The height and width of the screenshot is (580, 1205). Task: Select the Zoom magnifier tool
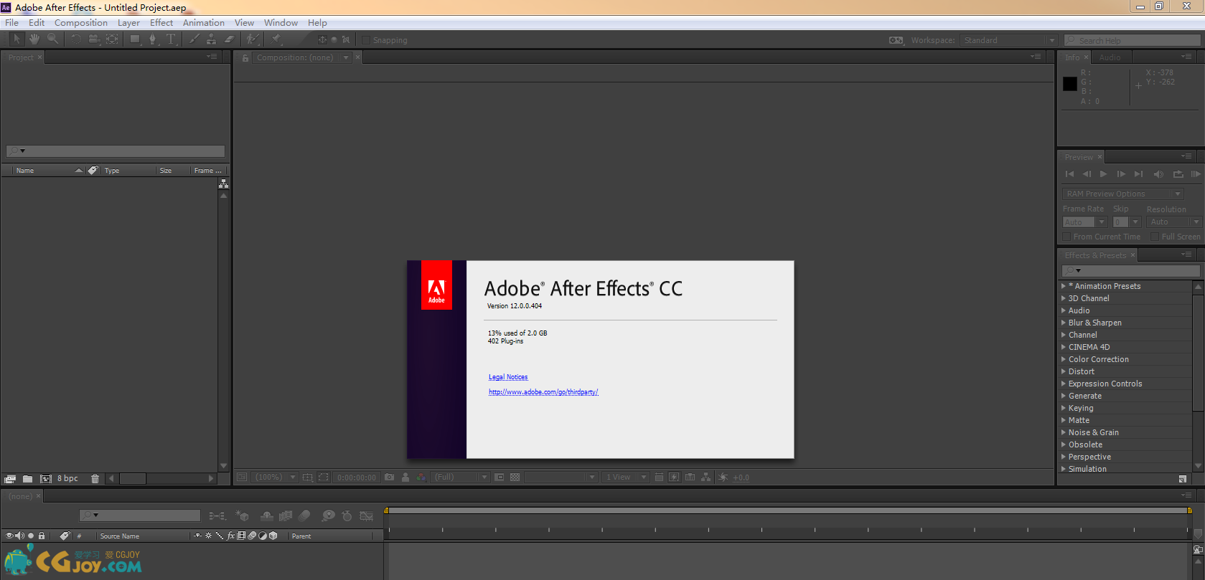coord(52,39)
